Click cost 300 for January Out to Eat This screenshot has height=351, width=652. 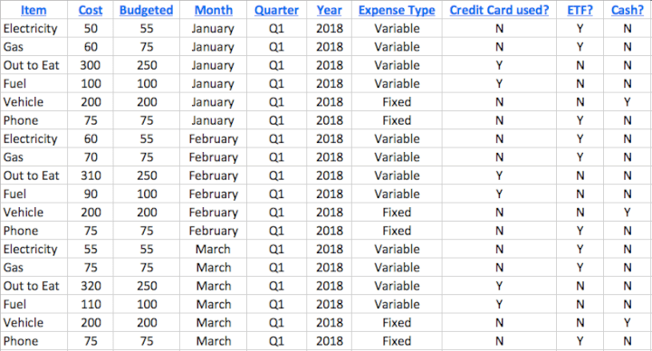point(91,65)
